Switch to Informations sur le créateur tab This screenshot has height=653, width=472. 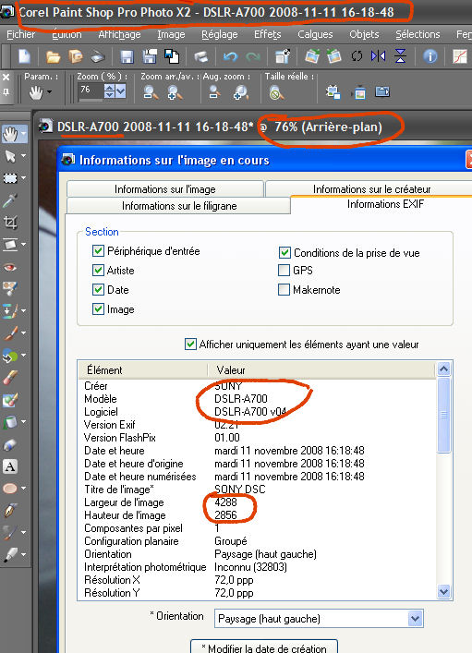click(x=371, y=189)
